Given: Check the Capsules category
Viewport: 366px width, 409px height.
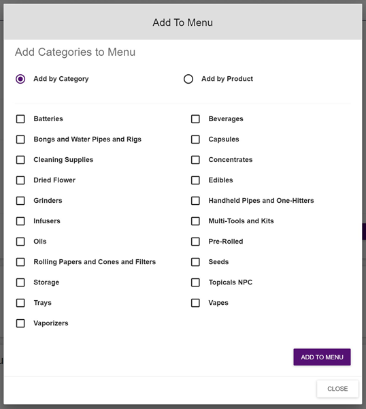Looking at the screenshot, I should (x=195, y=140).
